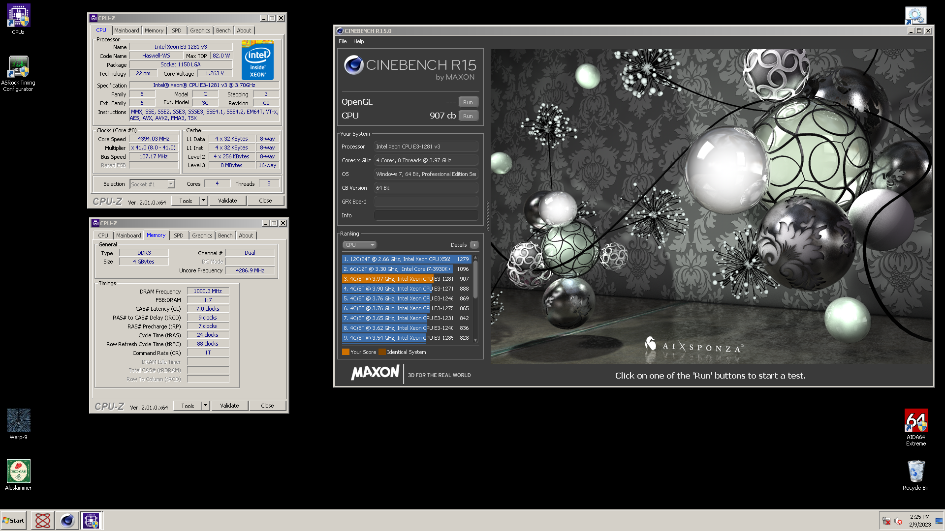Click the Uncore Frequency value 4286.9 MHz
This screenshot has width=945, height=531.
tap(250, 270)
